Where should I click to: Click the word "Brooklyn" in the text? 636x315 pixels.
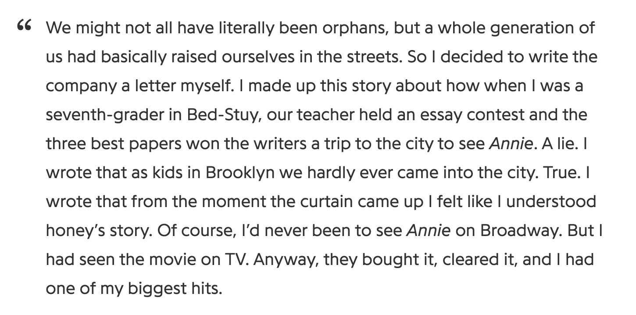pyautogui.click(x=240, y=173)
